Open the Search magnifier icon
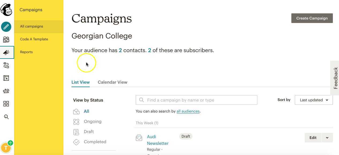This screenshot has height=155, width=339. pos(6,117)
